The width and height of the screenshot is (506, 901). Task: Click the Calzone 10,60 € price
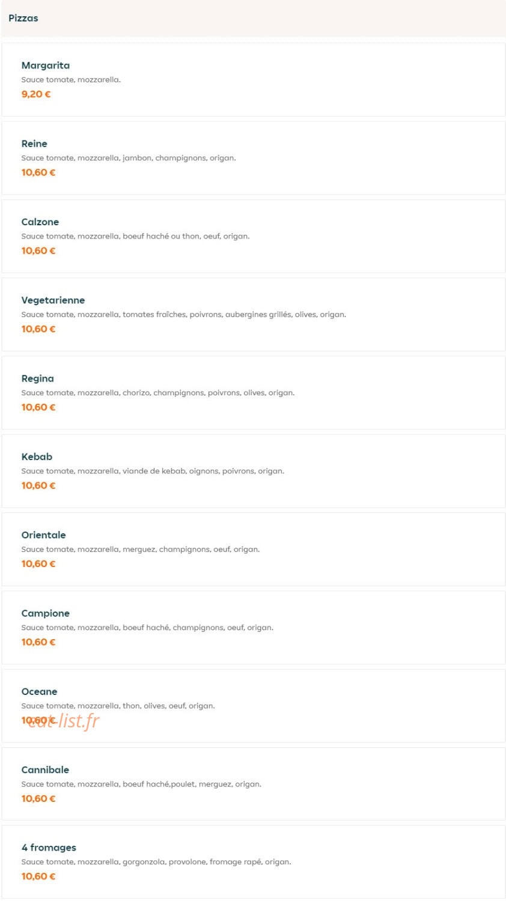[38, 250]
